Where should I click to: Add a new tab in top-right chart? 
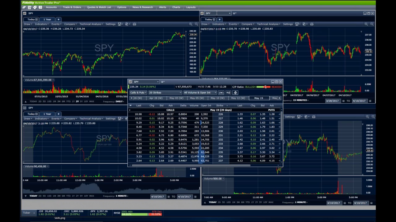click(219, 19)
